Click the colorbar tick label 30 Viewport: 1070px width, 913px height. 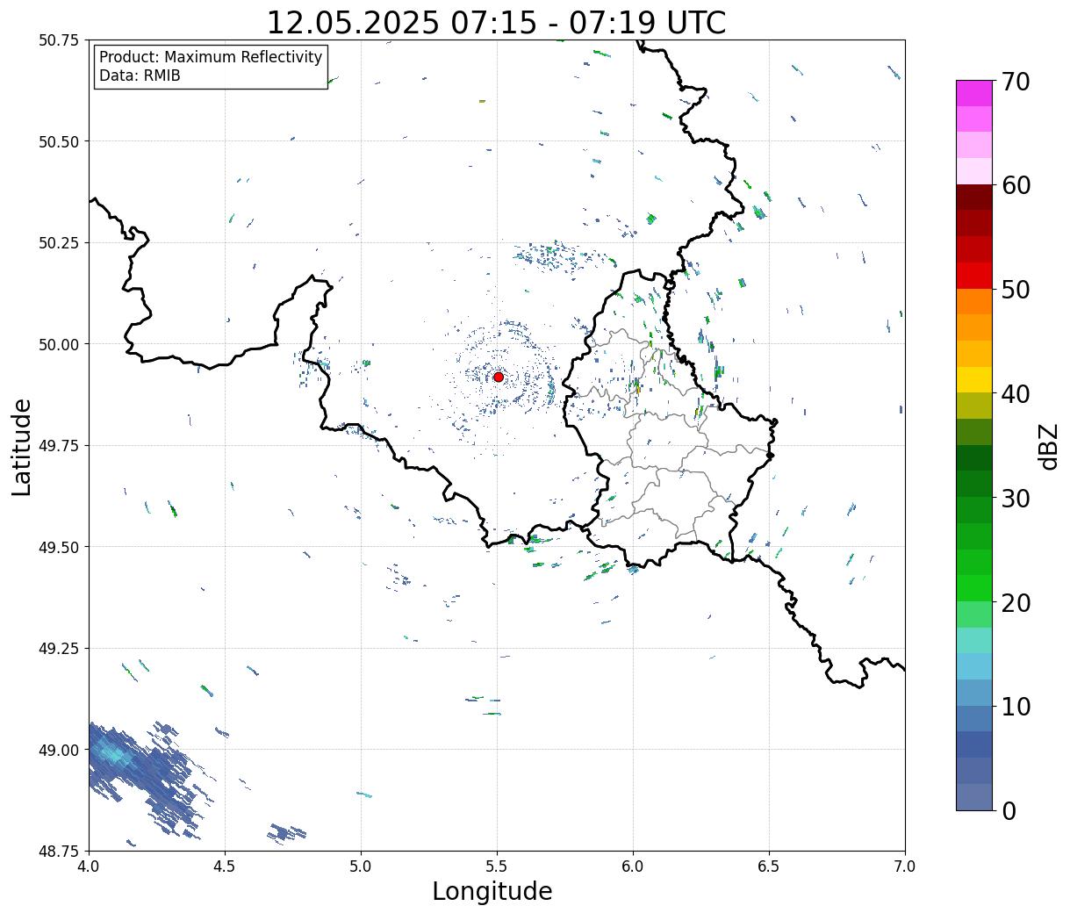pyautogui.click(x=1016, y=499)
